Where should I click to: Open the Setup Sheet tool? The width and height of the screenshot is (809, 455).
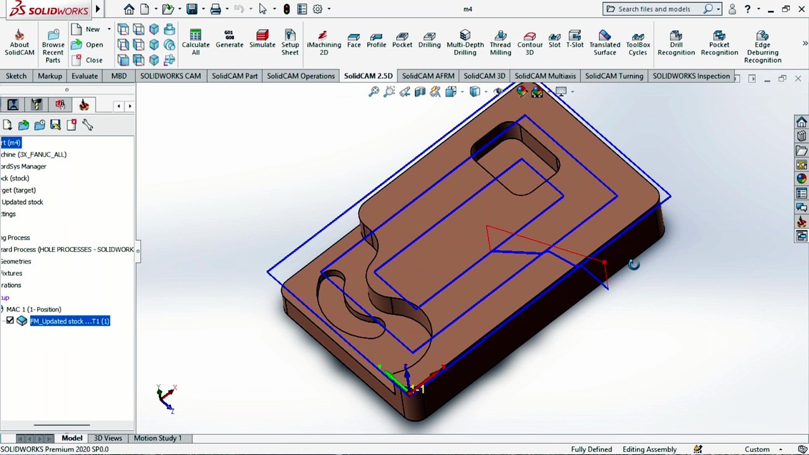[290, 43]
